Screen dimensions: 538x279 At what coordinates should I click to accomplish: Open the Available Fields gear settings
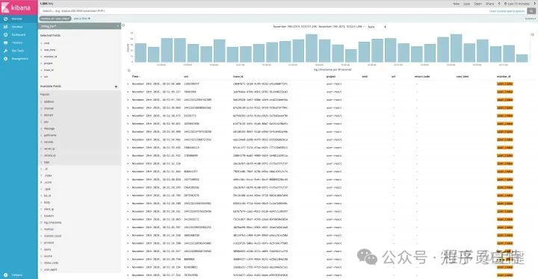click(116, 87)
